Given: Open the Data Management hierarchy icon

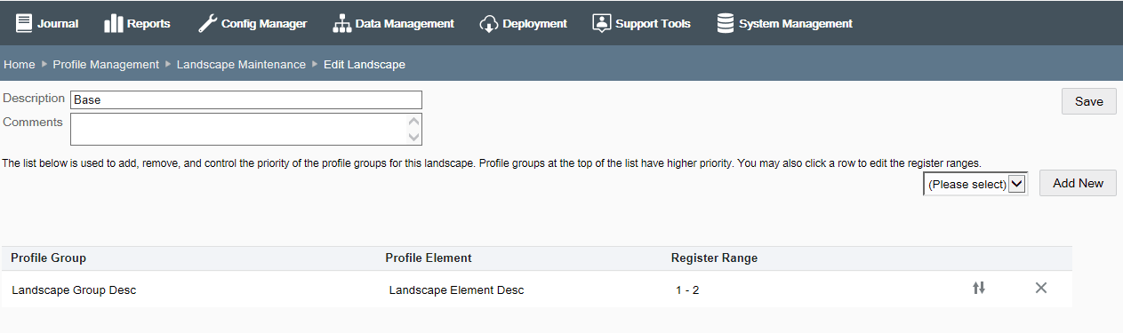Looking at the screenshot, I should pos(341,24).
